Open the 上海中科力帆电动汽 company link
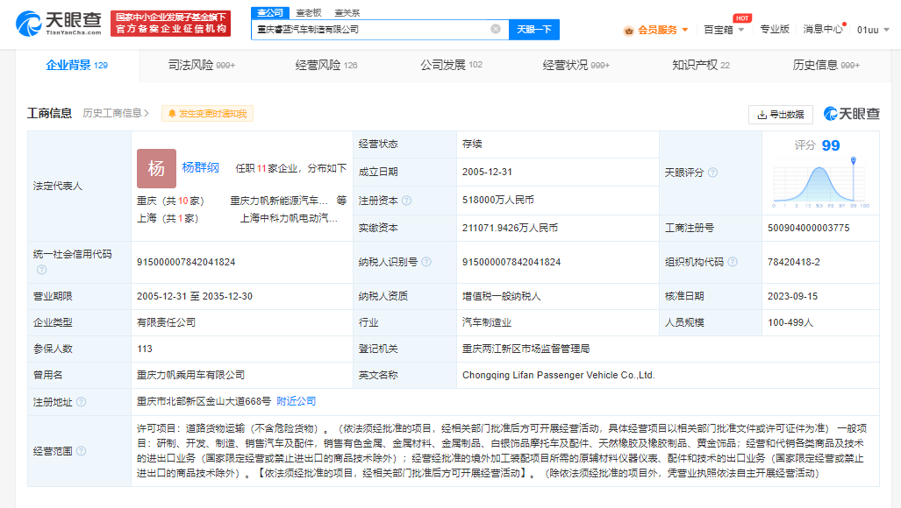The height and width of the screenshot is (508, 901). (x=289, y=218)
